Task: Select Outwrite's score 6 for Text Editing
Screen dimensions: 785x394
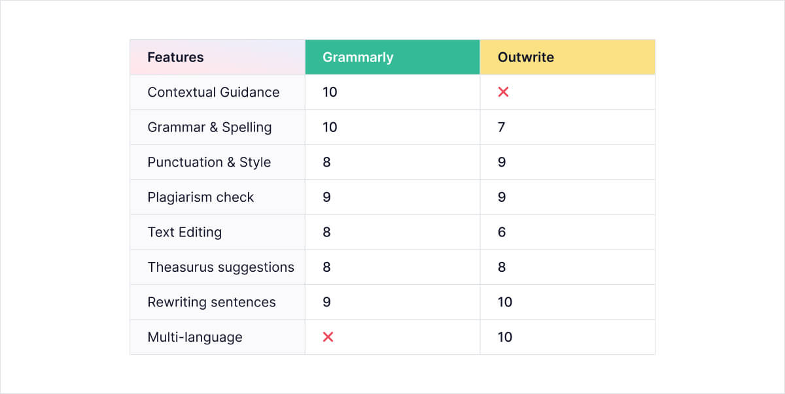Action: coord(502,232)
